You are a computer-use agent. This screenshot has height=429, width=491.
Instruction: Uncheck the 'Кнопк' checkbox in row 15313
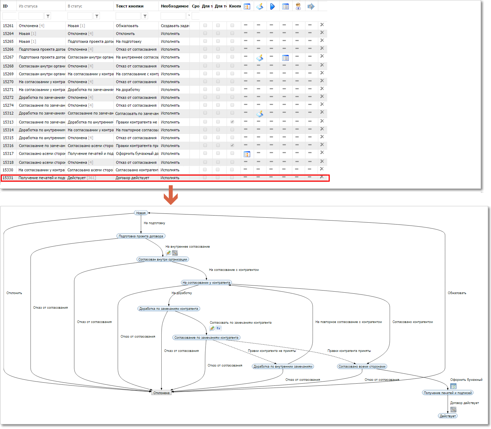tap(232, 122)
